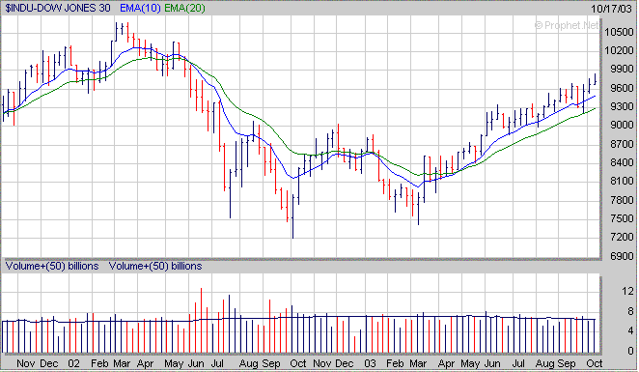Screen dimensions: 639x372
Task: Select the 9600 price level label
Action: point(622,88)
